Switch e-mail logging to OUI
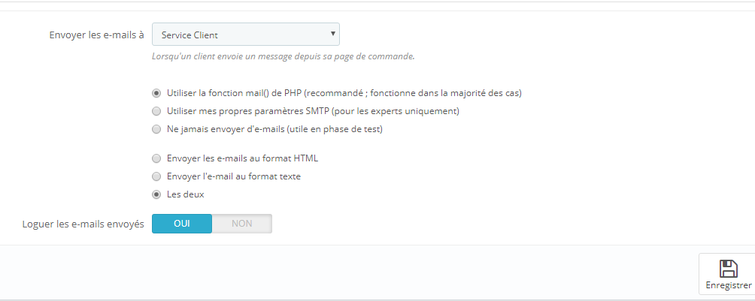The height and width of the screenshot is (301, 755). [x=182, y=224]
